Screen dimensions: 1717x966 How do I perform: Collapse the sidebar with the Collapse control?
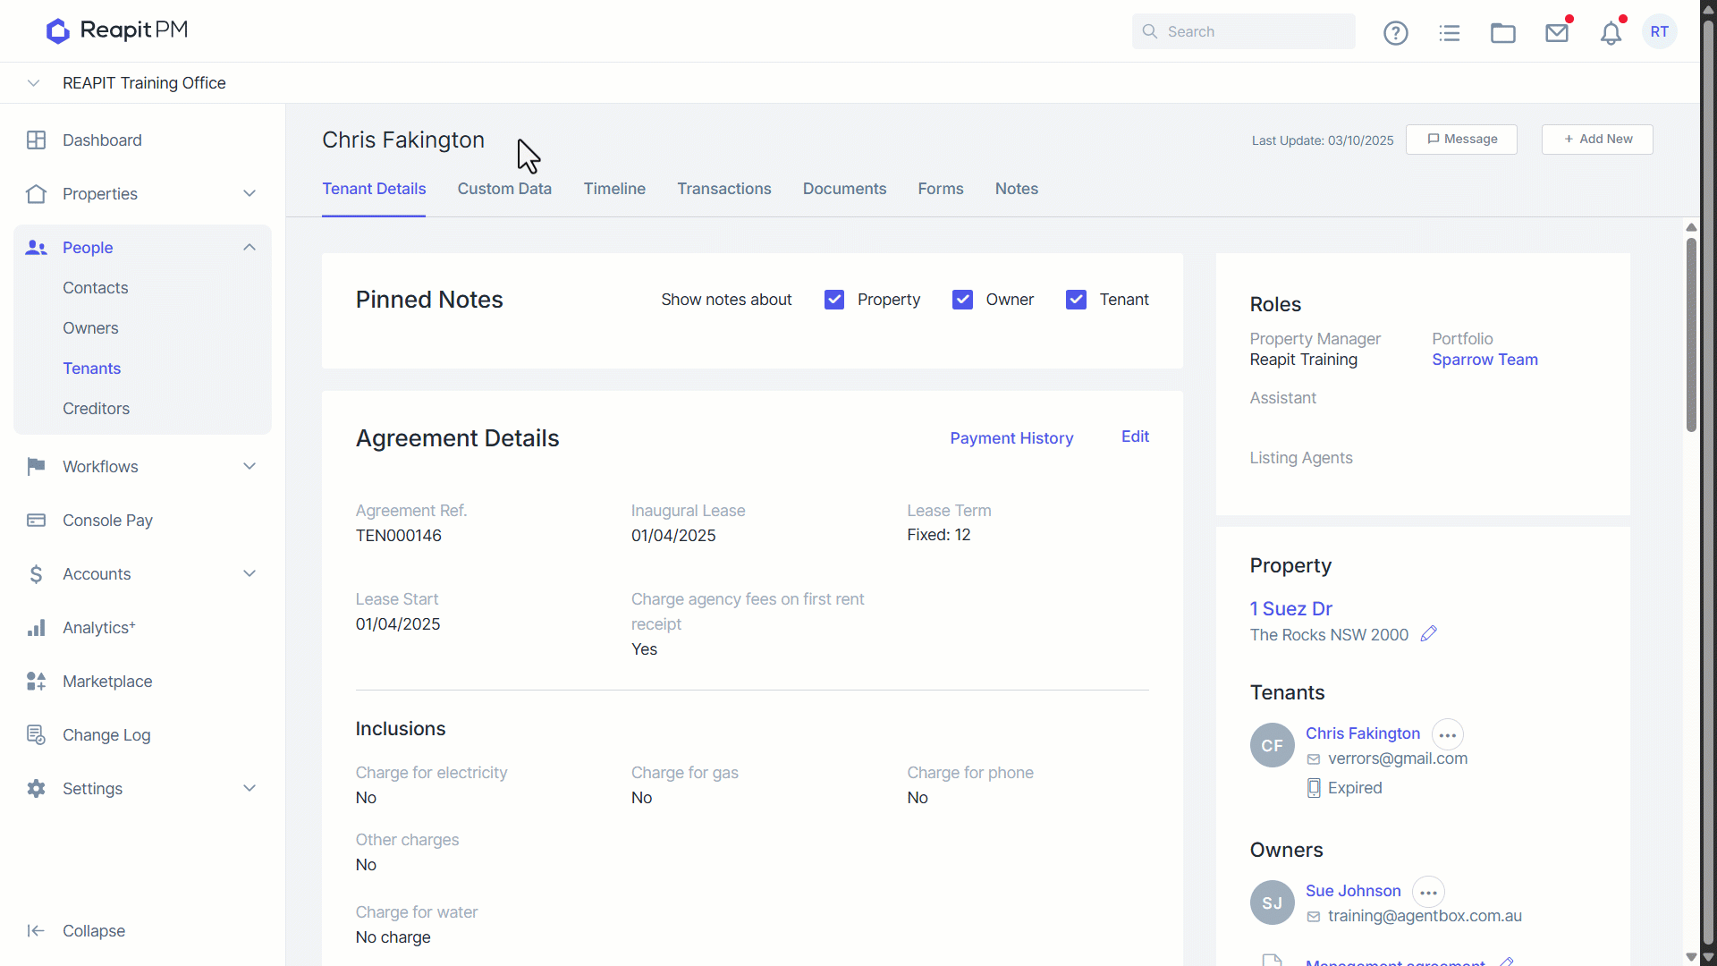76,931
